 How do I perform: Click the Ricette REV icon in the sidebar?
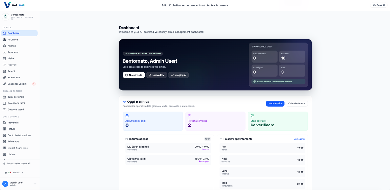[x=4, y=77]
